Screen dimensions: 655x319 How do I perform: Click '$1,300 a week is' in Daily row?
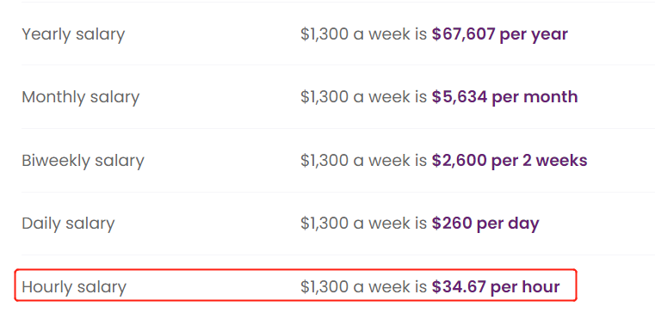click(x=364, y=224)
